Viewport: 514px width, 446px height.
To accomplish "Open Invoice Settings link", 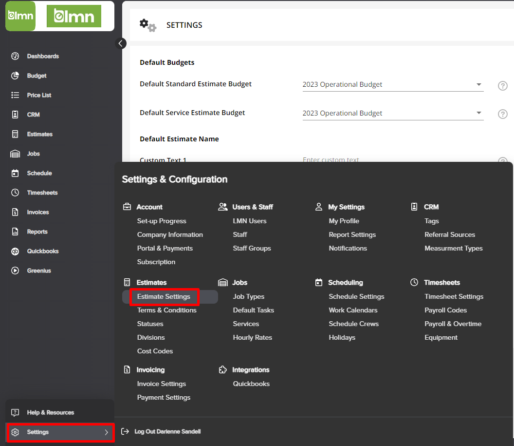I will (161, 384).
